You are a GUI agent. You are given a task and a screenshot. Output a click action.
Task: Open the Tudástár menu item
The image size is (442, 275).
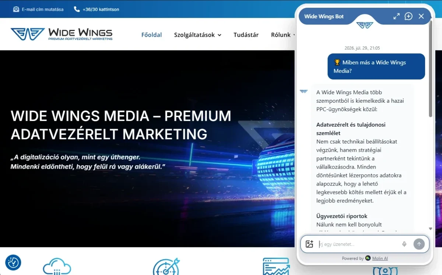246,35
